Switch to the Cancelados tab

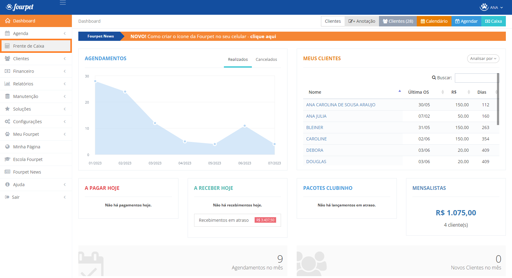coord(266,60)
